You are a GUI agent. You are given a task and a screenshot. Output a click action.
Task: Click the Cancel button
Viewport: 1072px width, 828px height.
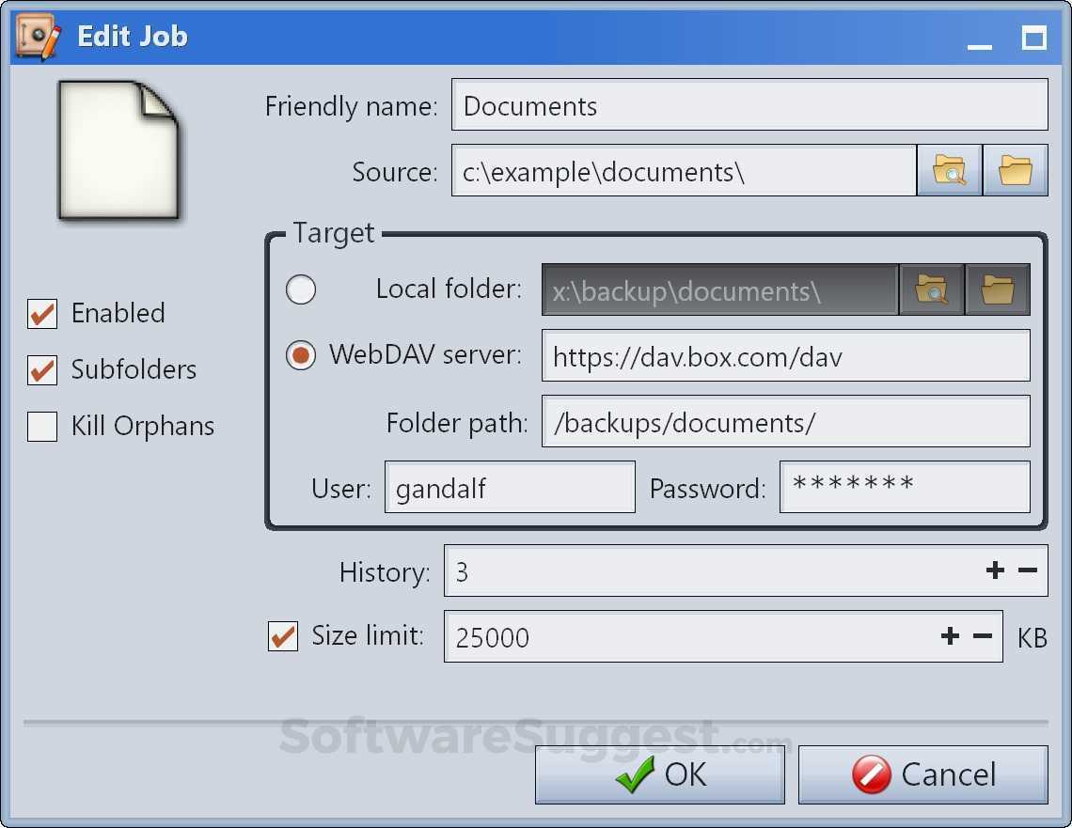(922, 773)
